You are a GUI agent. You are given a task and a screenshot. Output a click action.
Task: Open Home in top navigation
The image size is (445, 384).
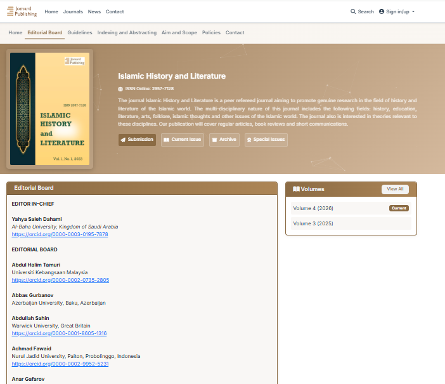pyautogui.click(x=51, y=11)
